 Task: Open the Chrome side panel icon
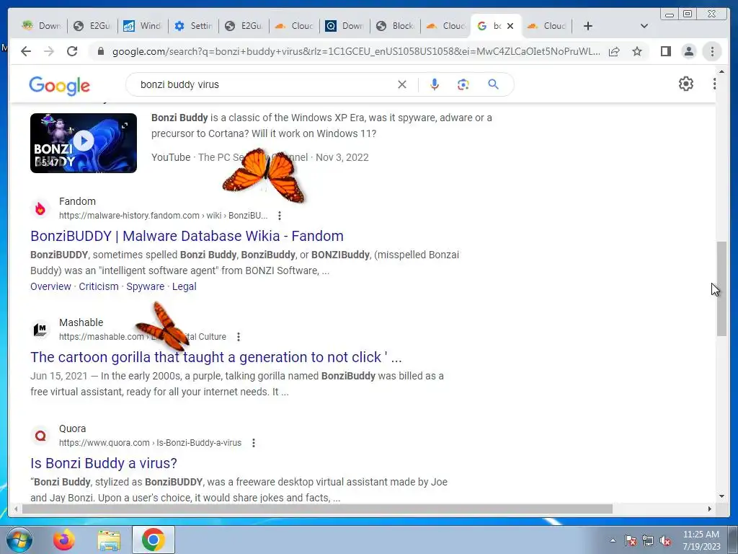[665, 51]
